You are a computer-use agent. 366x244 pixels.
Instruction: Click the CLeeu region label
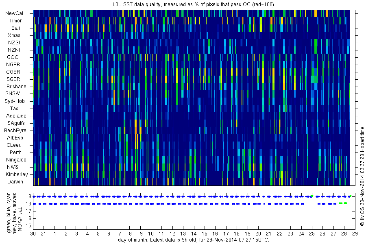pos(14,145)
